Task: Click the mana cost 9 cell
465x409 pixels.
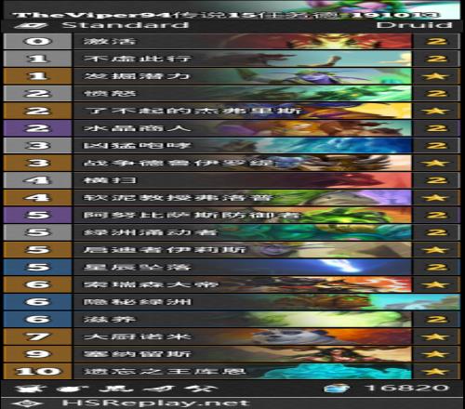Action: 37,354
